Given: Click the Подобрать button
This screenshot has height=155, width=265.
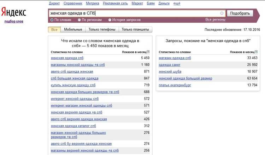Looking at the screenshot, I should coord(240,13).
